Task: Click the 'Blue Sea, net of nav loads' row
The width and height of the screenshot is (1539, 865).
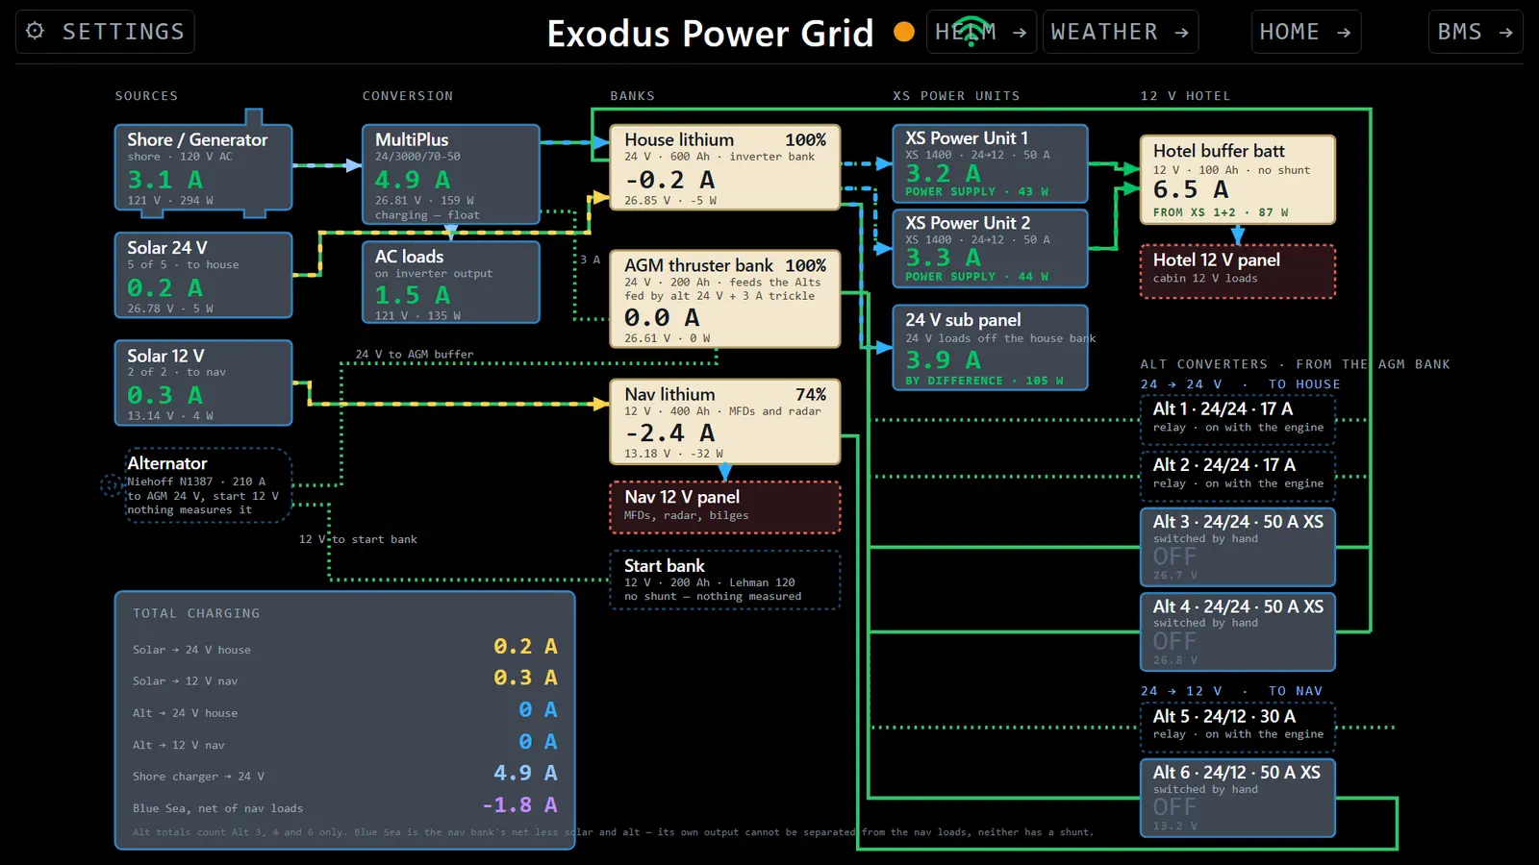Action: [344, 806]
